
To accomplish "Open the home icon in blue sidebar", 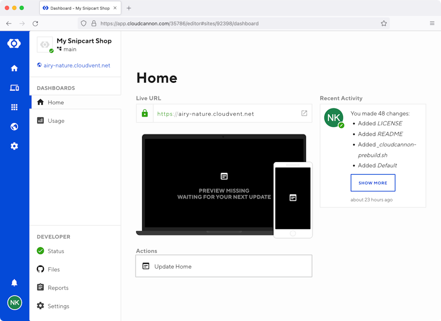I will (x=14, y=68).
